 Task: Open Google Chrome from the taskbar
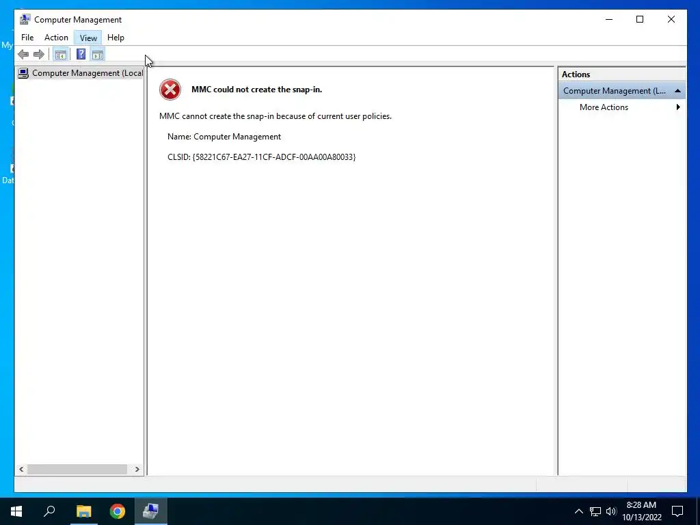pos(118,511)
